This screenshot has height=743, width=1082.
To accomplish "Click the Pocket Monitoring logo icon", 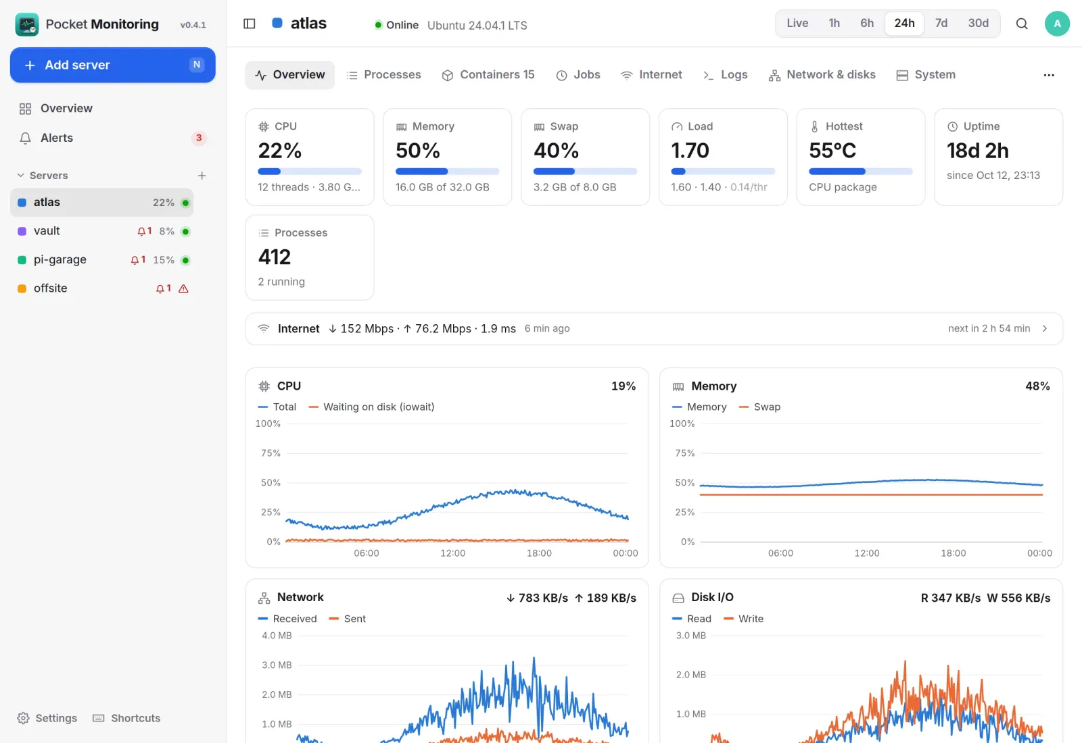I will tap(27, 24).
